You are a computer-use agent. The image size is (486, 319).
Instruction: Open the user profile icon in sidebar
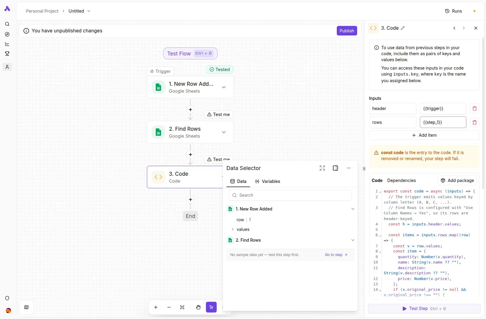point(7,67)
